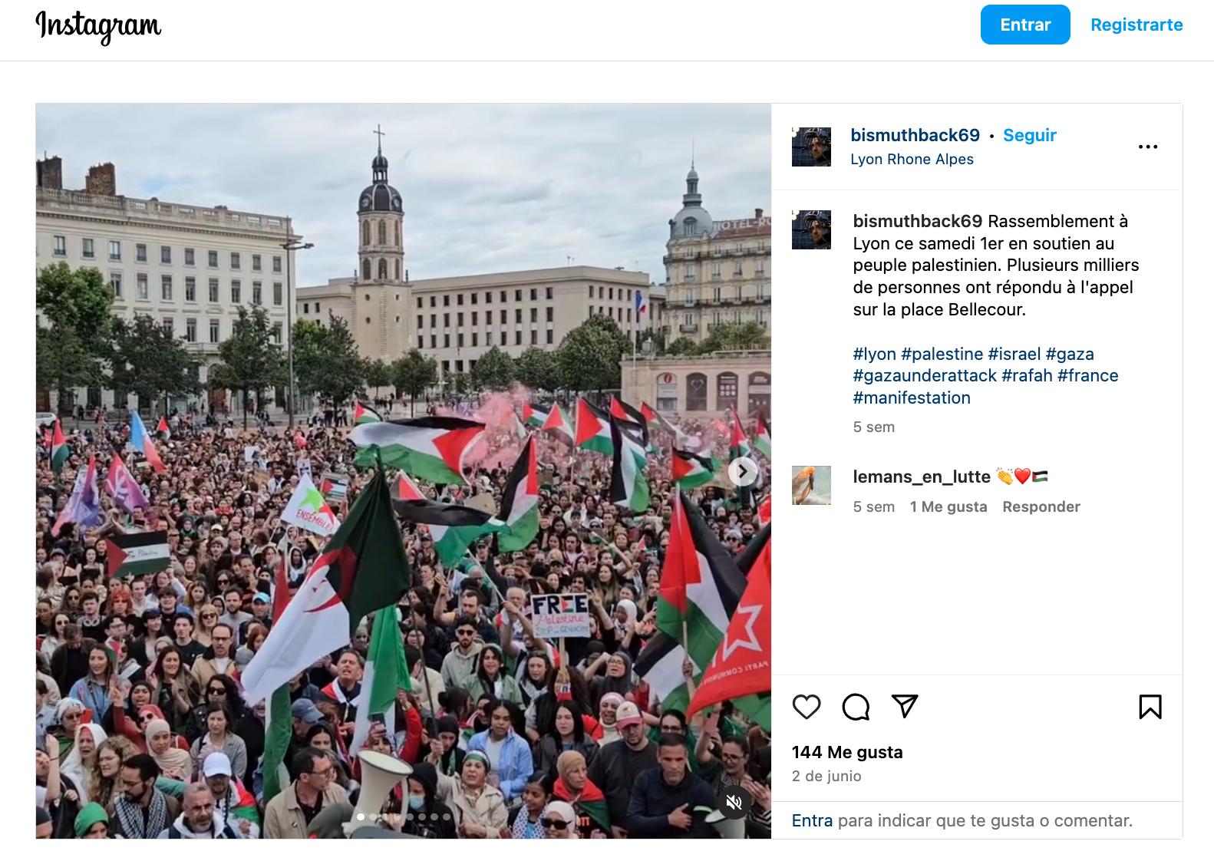
Task: Go to Instagram home via logo
Action: point(98,26)
